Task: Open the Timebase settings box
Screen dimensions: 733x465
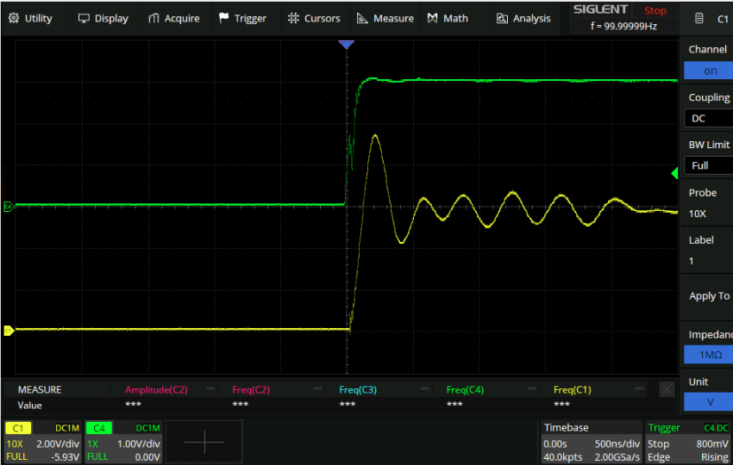Action: [x=591, y=441]
